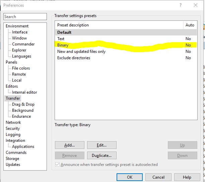The width and height of the screenshot is (205, 182).
Task: Open the Commander settings page
Action: (x=23, y=44)
